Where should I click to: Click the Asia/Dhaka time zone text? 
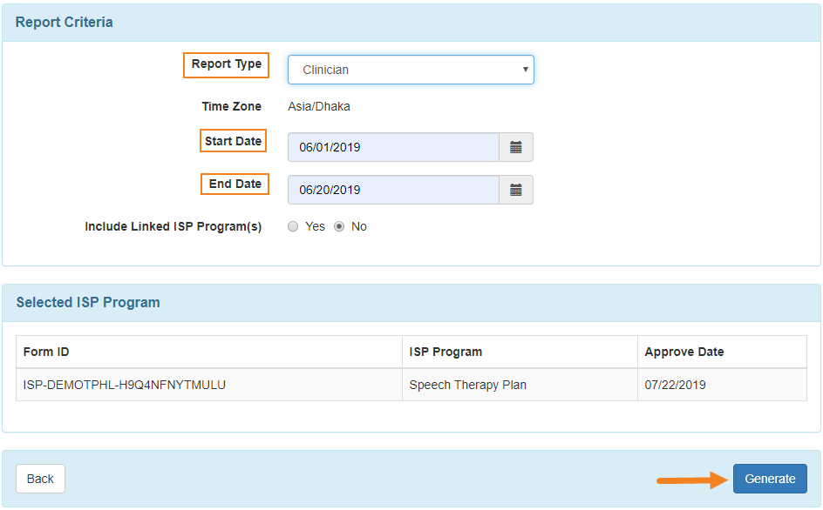point(318,106)
